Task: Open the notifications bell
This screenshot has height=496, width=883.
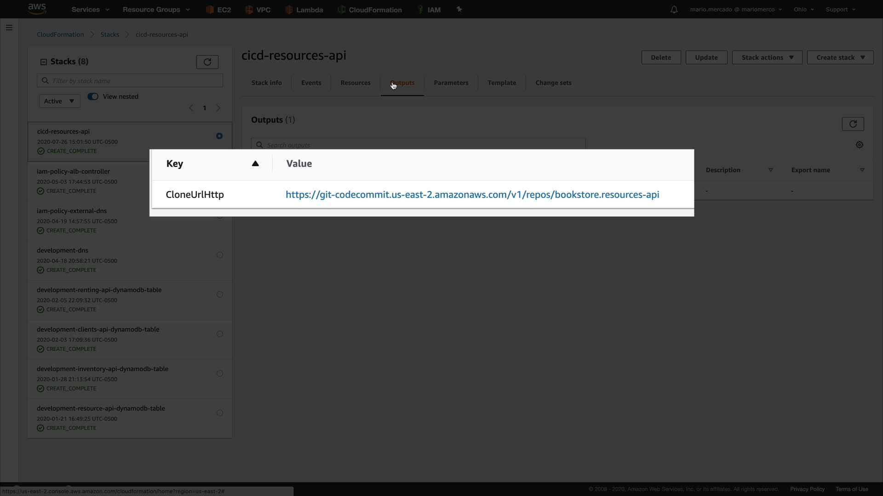Action: [x=674, y=10]
